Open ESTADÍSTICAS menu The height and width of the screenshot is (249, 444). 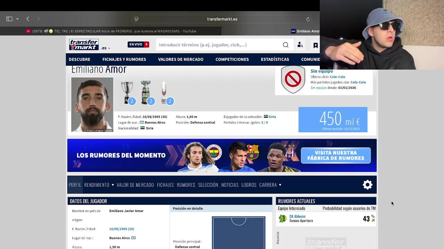(275, 59)
